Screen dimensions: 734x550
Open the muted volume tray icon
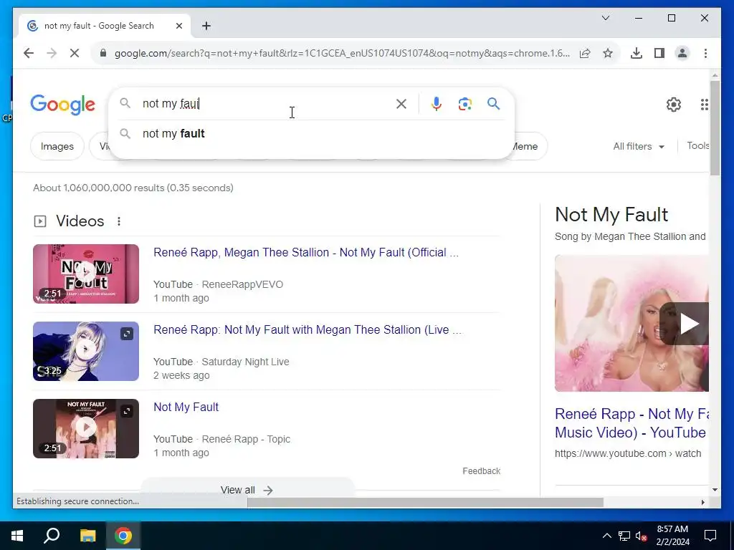641,536
